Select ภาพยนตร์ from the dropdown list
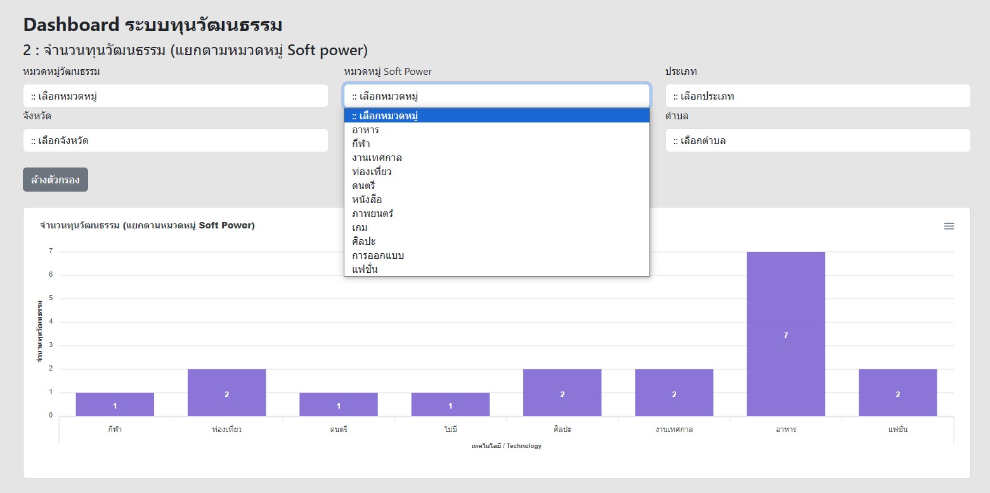Screen dimensions: 990x493 click(373, 214)
